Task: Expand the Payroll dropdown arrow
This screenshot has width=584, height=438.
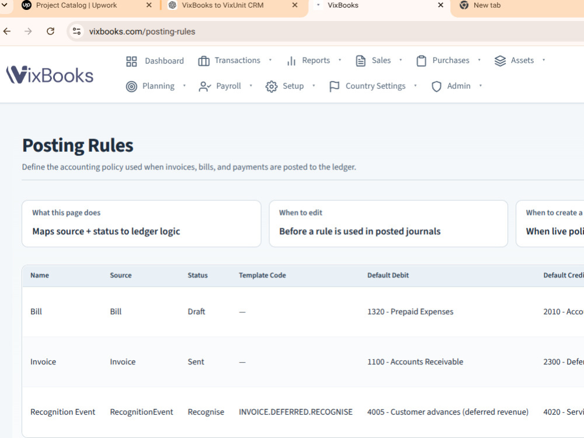Action: (x=251, y=86)
